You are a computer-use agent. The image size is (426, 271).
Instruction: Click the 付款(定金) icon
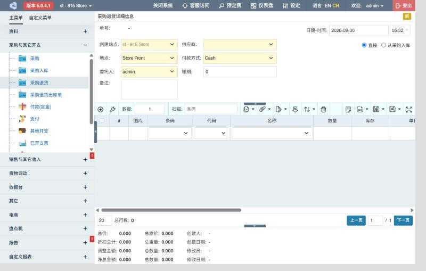pyautogui.click(x=22, y=106)
